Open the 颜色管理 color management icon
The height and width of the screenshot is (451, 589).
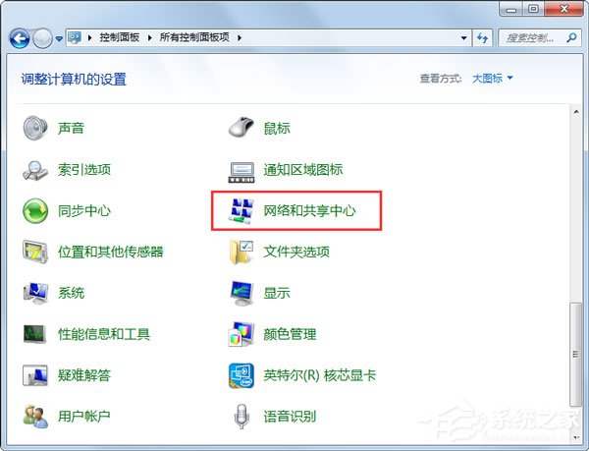tap(241, 335)
